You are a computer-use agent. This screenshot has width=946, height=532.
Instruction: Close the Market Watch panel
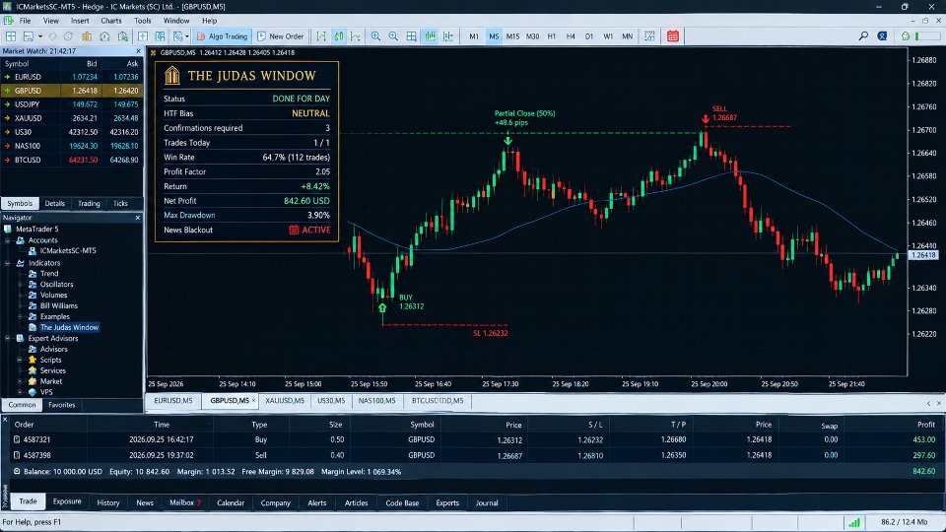click(138, 51)
